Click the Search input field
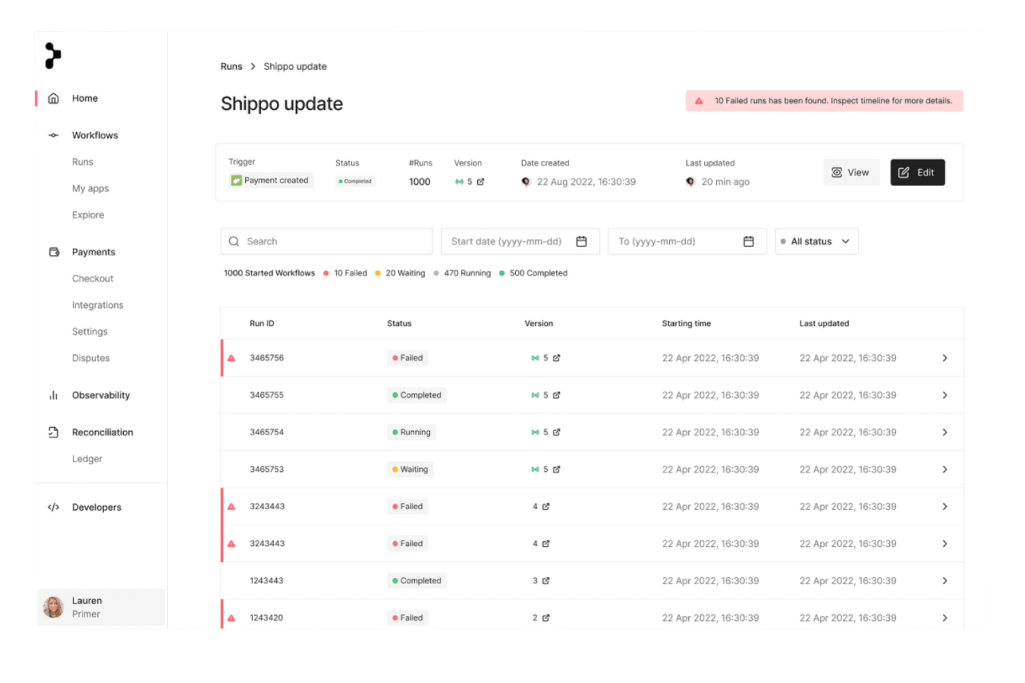This screenshot has width=1025, height=683. click(x=326, y=242)
